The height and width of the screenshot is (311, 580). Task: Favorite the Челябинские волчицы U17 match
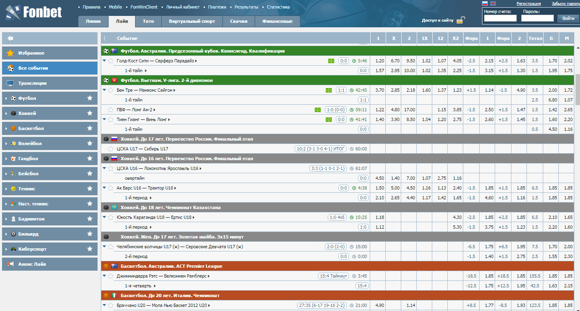coord(111,247)
